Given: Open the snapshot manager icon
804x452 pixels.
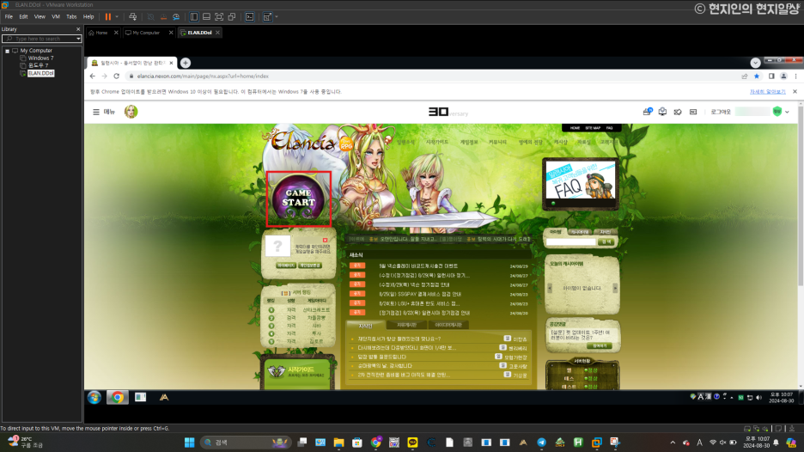Looking at the screenshot, I should pyautogui.click(x=176, y=17).
